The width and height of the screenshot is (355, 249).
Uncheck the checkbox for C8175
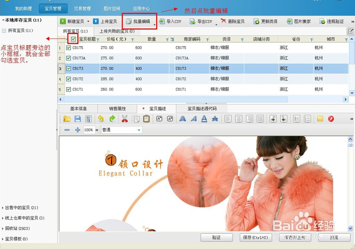[69, 48]
